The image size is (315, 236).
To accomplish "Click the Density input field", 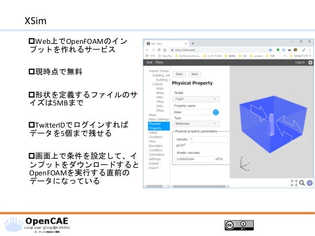I will coord(208,139).
